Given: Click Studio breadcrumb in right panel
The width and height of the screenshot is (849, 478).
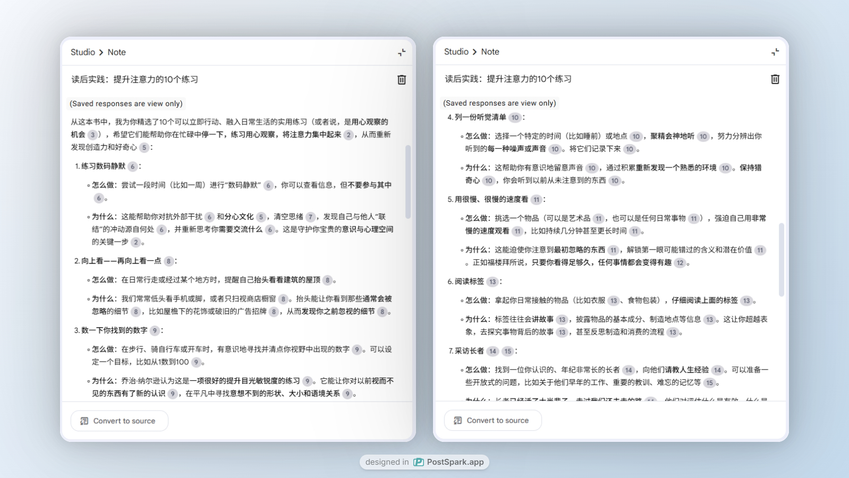Looking at the screenshot, I should point(456,52).
